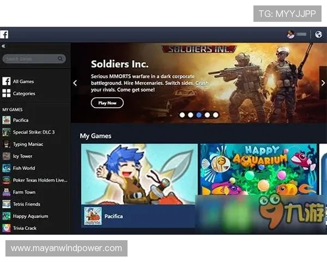The width and height of the screenshot is (327, 262).
Task: Click Typing Maniac game icon
Action: point(7,144)
